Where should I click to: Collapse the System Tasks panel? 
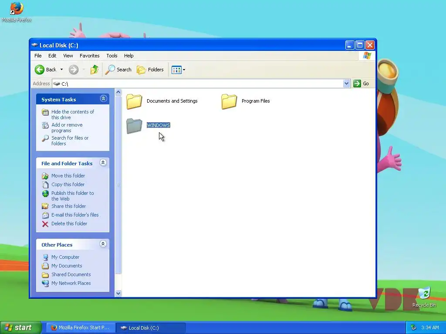(x=103, y=99)
